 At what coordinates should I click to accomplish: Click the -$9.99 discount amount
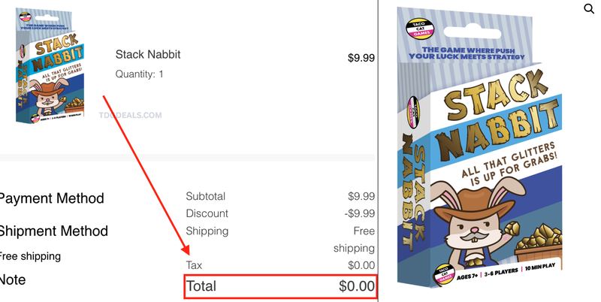(x=360, y=213)
